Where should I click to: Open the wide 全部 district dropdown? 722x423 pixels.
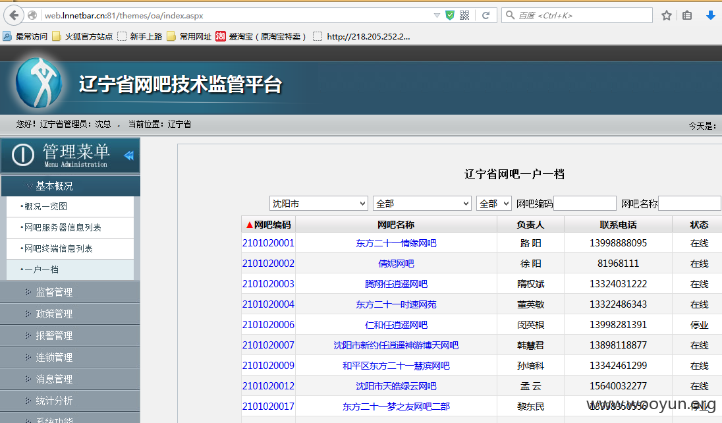(x=422, y=203)
